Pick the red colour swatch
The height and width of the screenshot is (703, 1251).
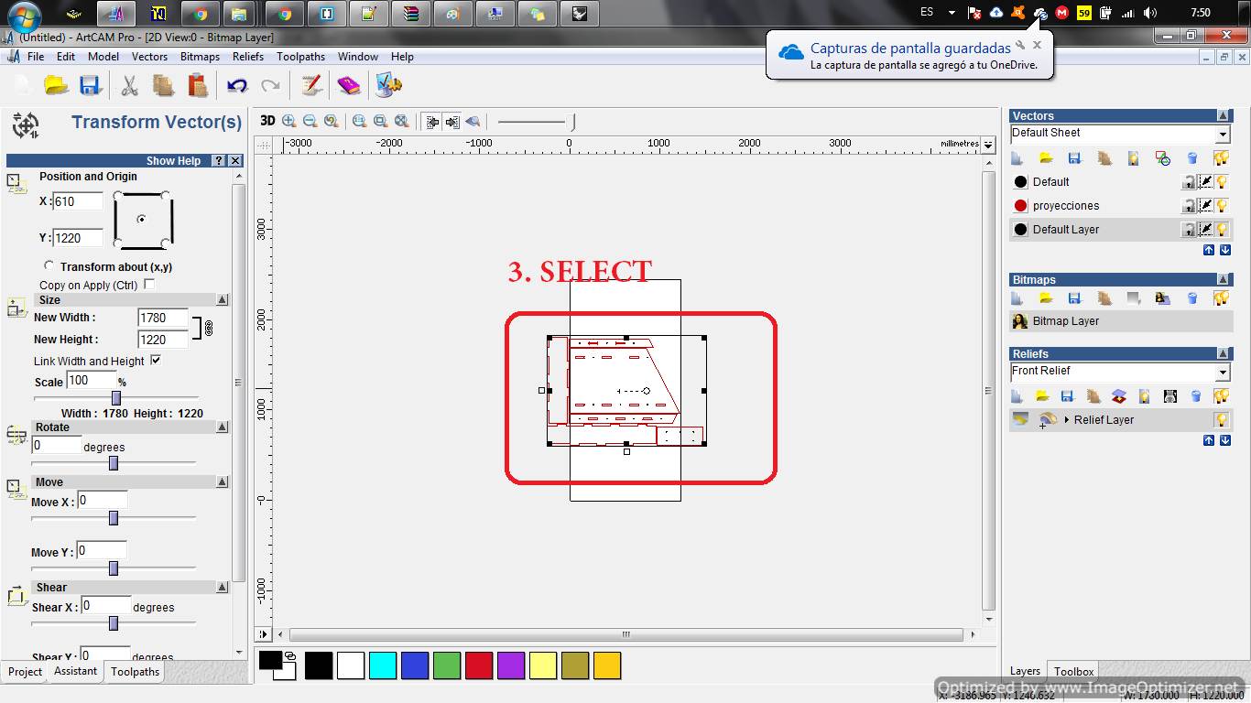pos(479,665)
